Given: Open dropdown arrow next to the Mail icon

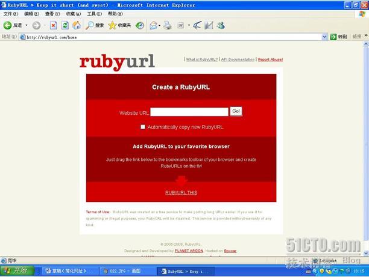Looking at the screenshot, I should (x=160, y=25).
